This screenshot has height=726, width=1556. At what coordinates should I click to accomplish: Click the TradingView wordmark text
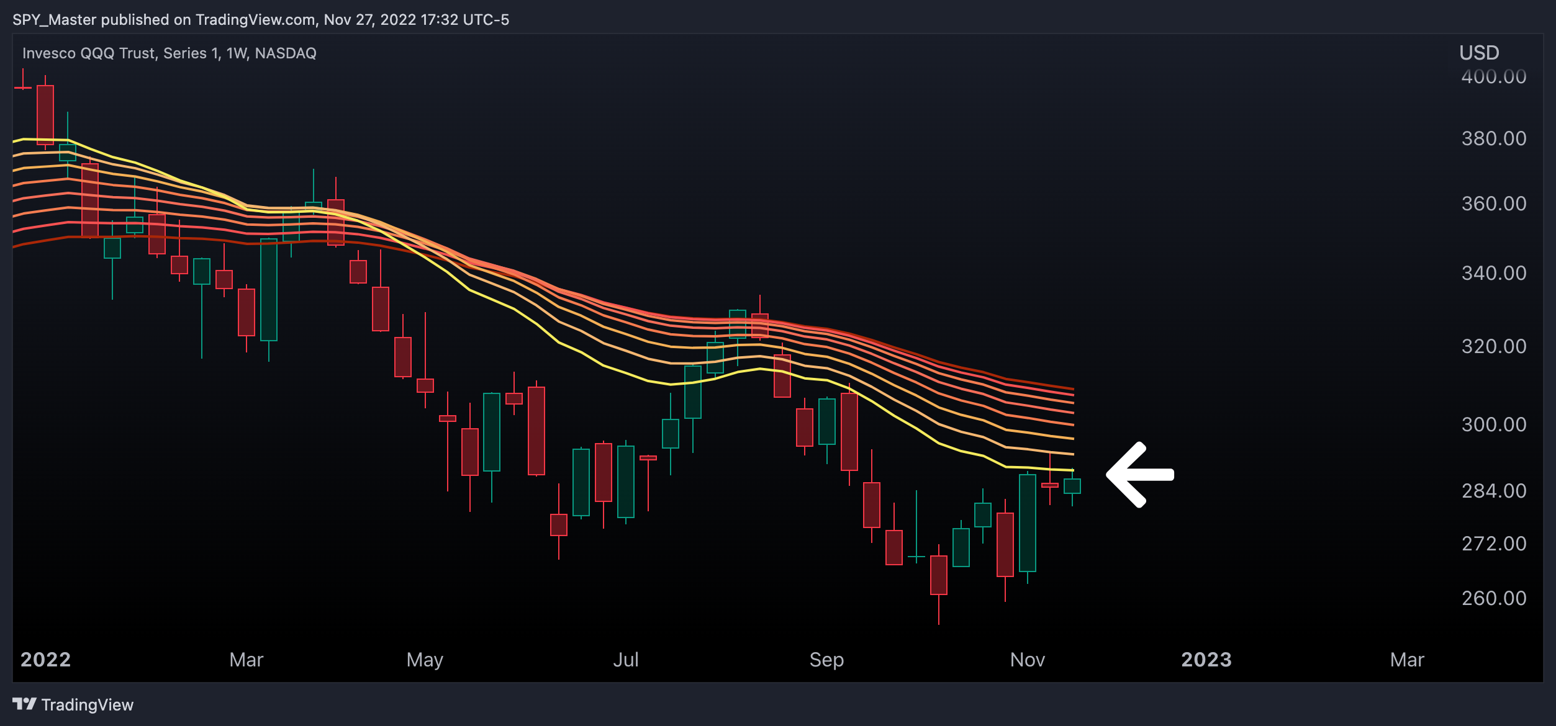pyautogui.click(x=88, y=705)
